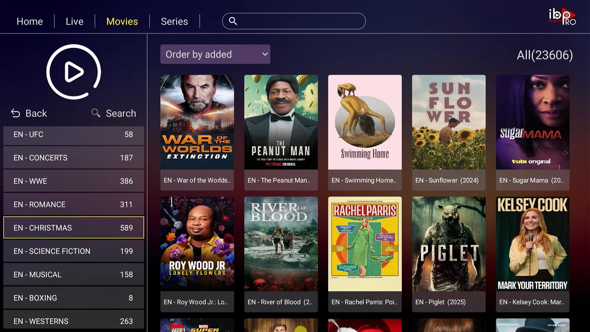
Task: Open Kelsey Cook Mark Your Territory poster
Action: pos(533,244)
